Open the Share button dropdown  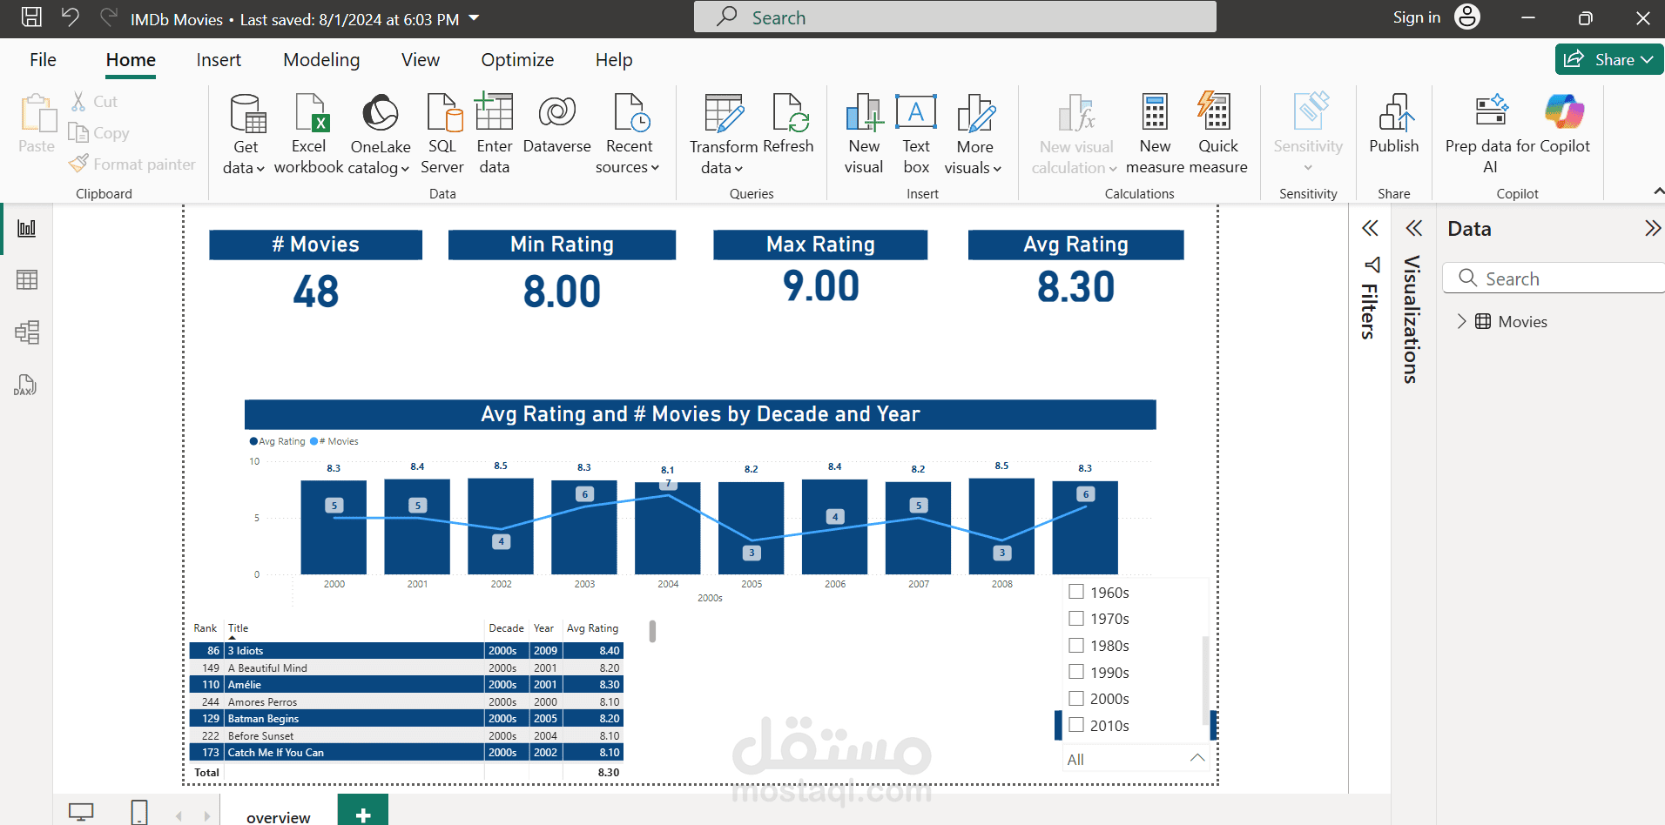1648,59
